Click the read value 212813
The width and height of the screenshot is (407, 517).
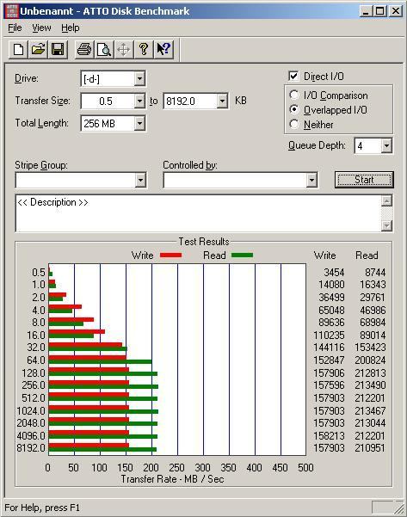pyautogui.click(x=370, y=373)
